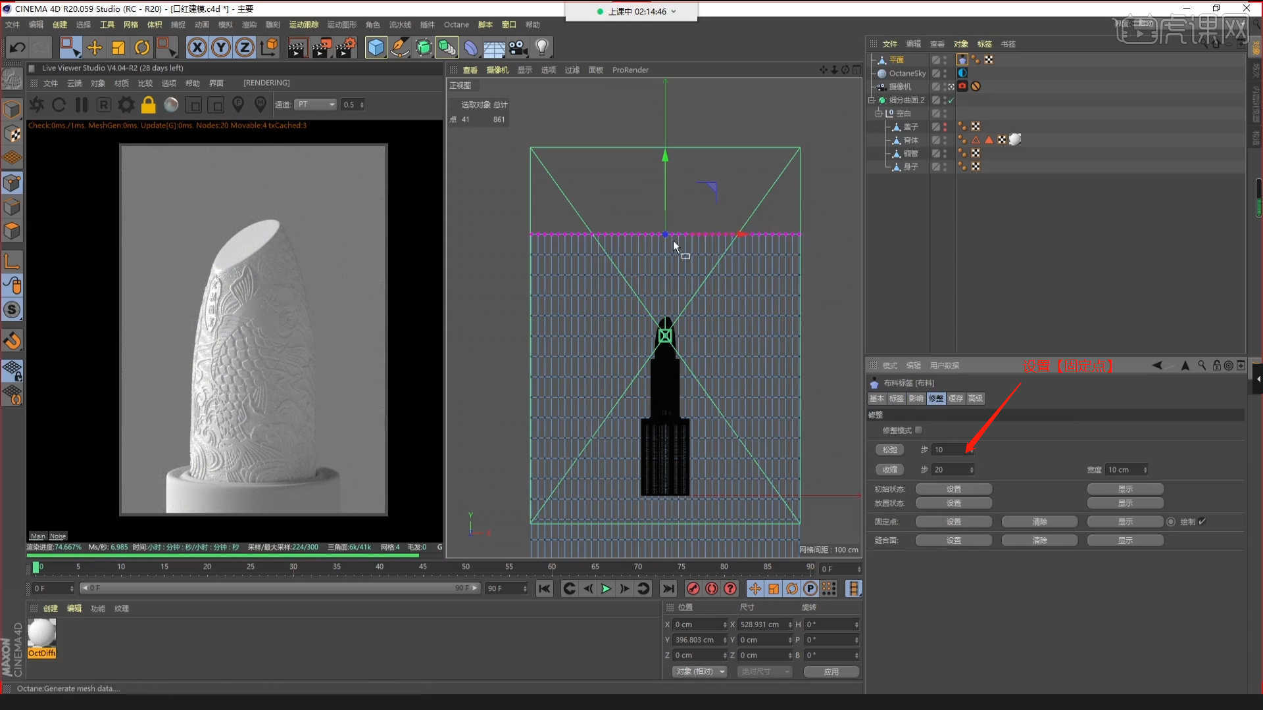Click the 松弛 button
The image size is (1263, 710).
point(890,450)
